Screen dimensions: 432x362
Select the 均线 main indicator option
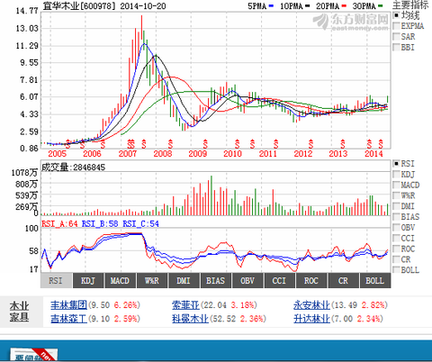pyautogui.click(x=396, y=15)
